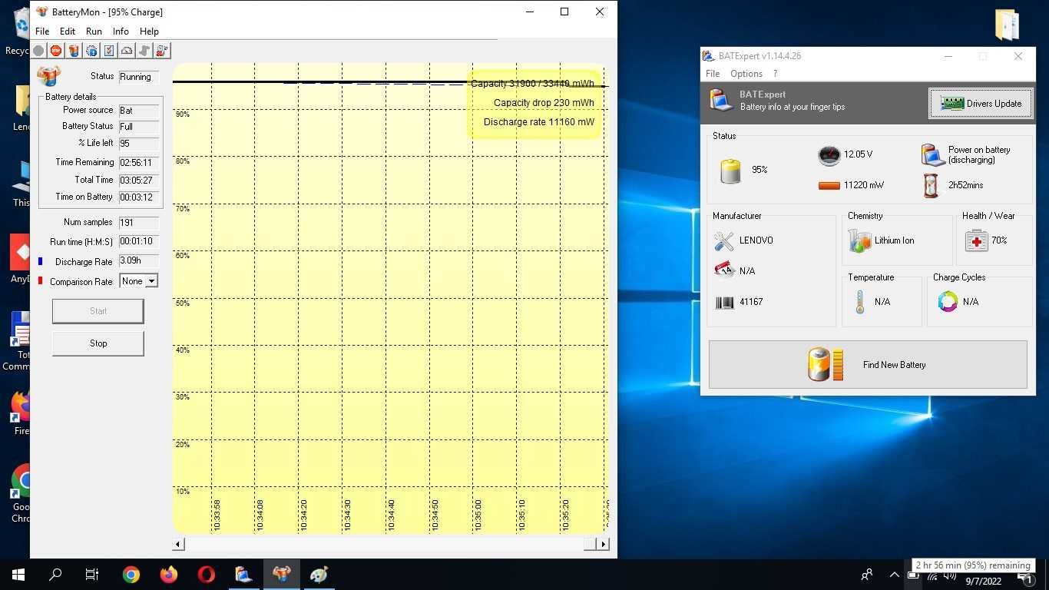Show hidden tray icons chevron

click(x=895, y=575)
